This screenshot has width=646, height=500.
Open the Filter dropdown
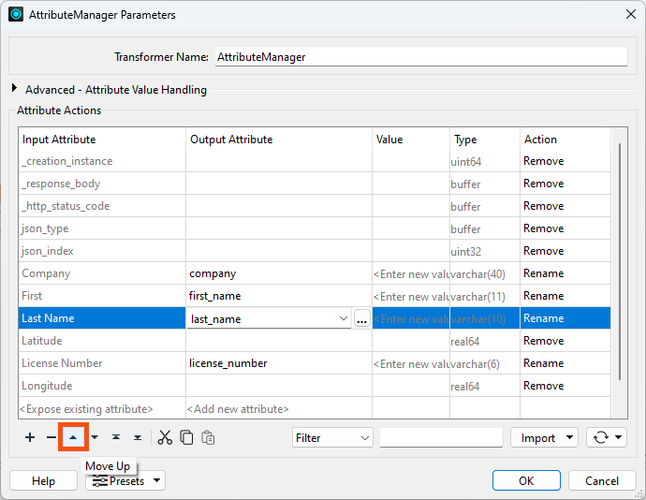pyautogui.click(x=331, y=437)
